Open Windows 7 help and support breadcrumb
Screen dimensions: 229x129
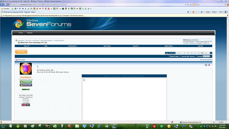42,41
